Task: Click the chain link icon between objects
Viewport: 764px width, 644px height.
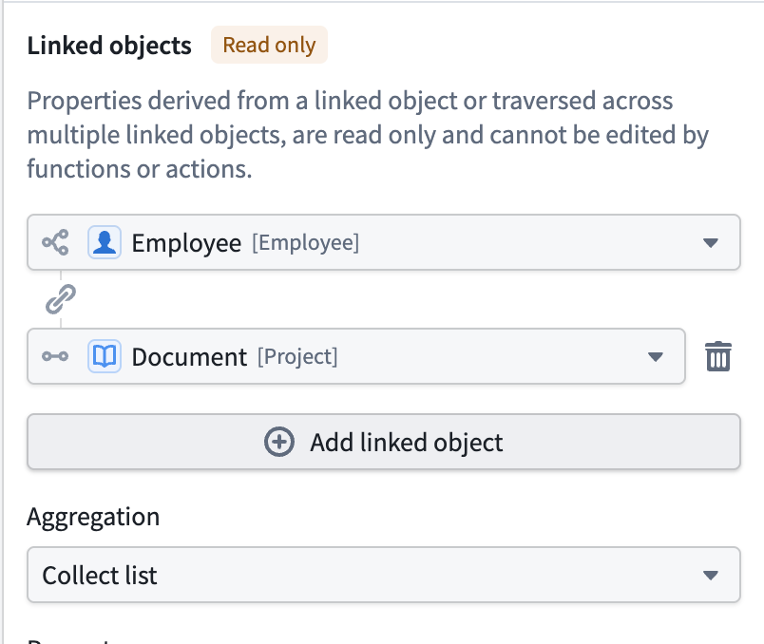Action: point(61,299)
